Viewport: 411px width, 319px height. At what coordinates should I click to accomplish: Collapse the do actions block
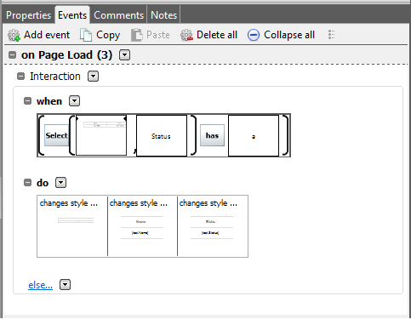click(x=27, y=182)
